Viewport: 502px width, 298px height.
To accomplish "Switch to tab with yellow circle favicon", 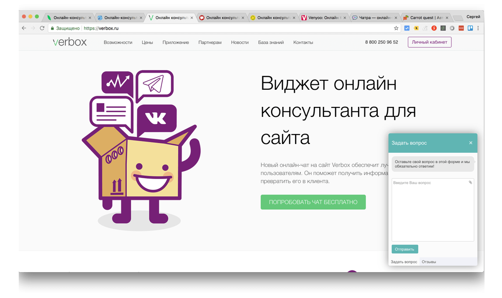I will tap(272, 18).
